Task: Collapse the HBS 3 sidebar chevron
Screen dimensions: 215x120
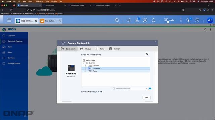Action: (25, 116)
